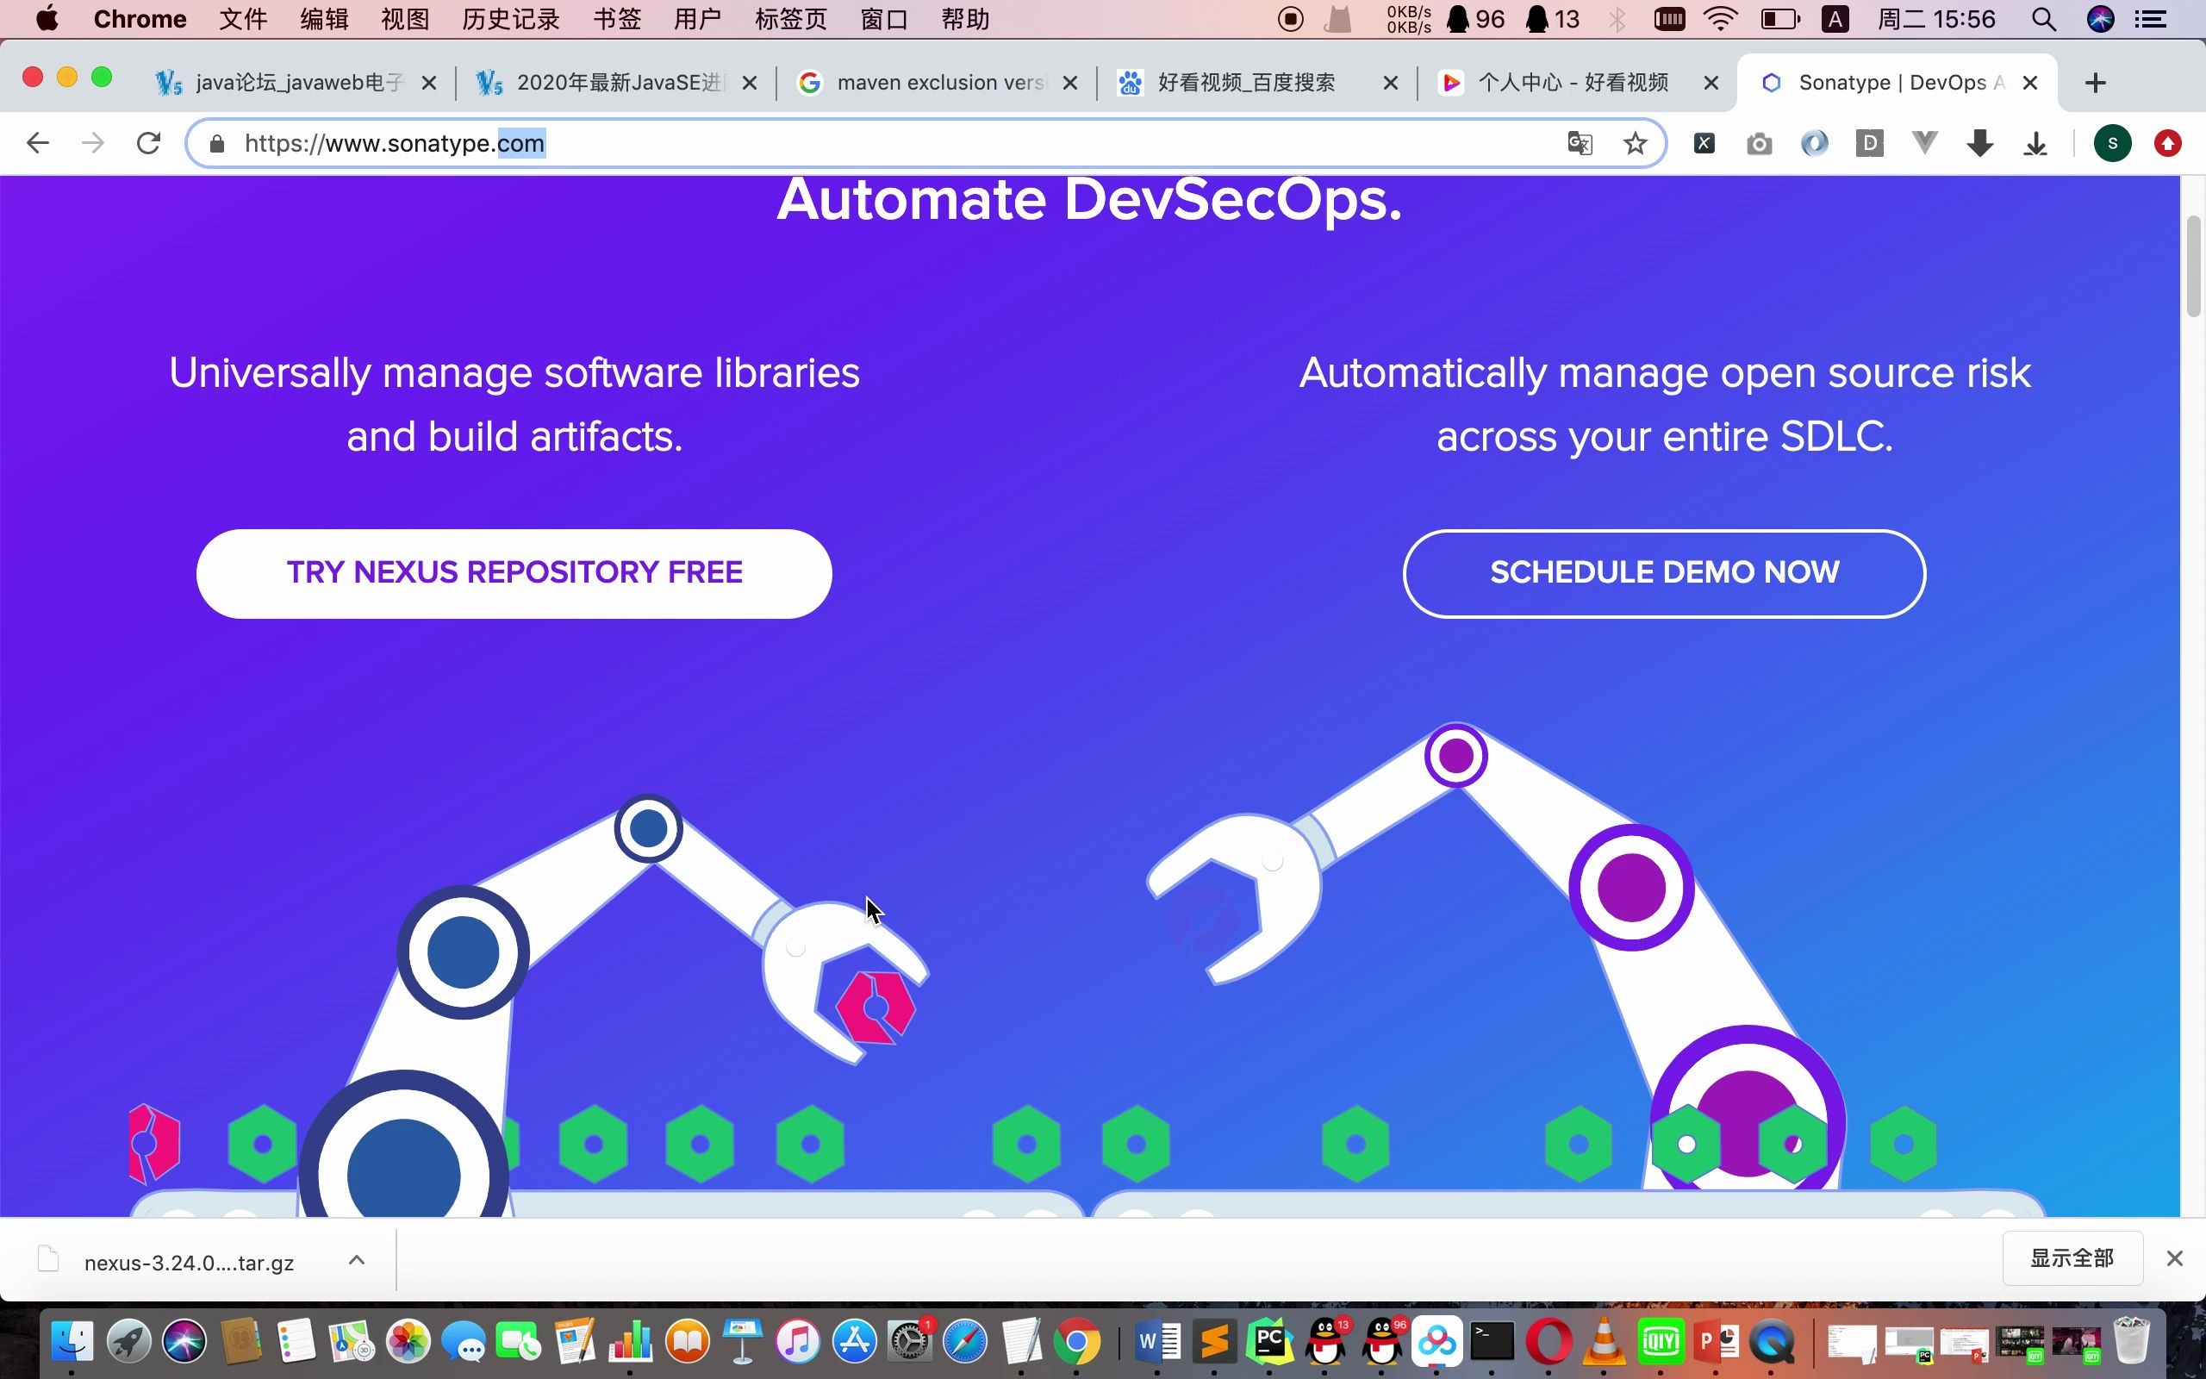Screen dimensions: 2206x1379
Task: Open the 窗口 menu
Action: tap(884, 19)
